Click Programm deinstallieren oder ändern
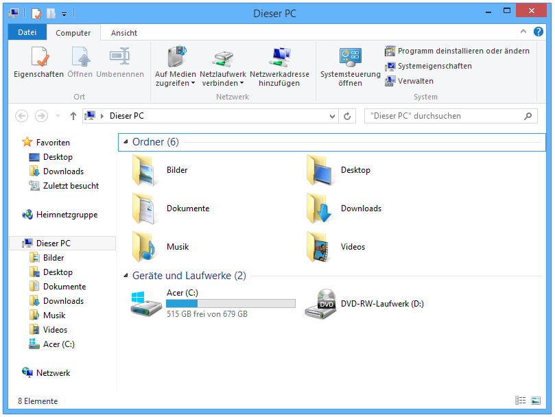This screenshot has height=417, width=555. pos(458,51)
